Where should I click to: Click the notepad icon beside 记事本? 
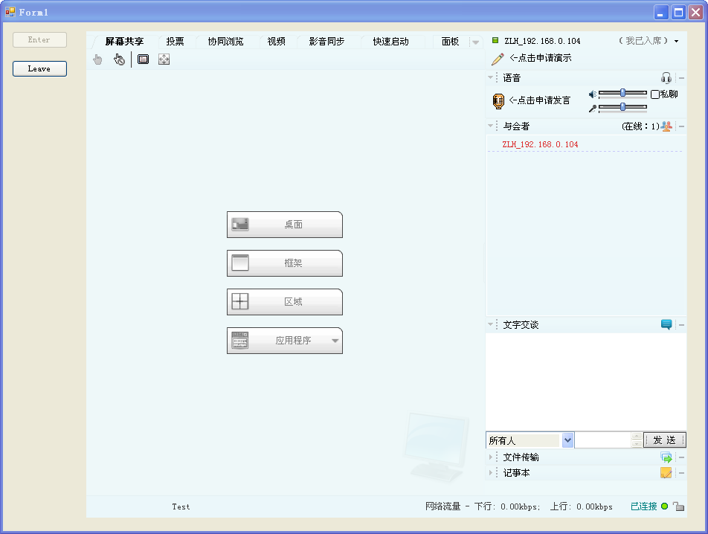666,473
